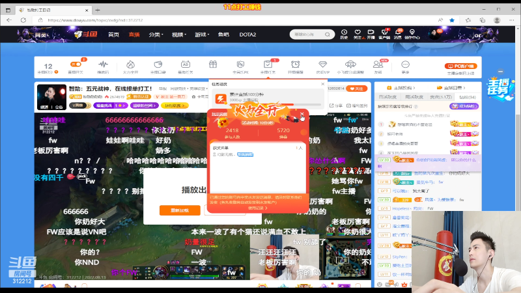This screenshot has height=293, width=521.
Task: Click the streamer avatar thumbnail beside the title
Action: coord(51,97)
